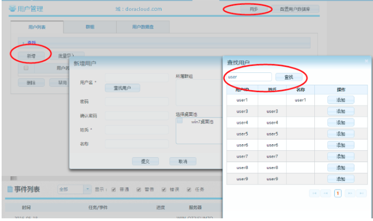This screenshot has width=373, height=221.
Task: Toggle the select-all users header checkbox
Action: pyautogui.click(x=25, y=68)
